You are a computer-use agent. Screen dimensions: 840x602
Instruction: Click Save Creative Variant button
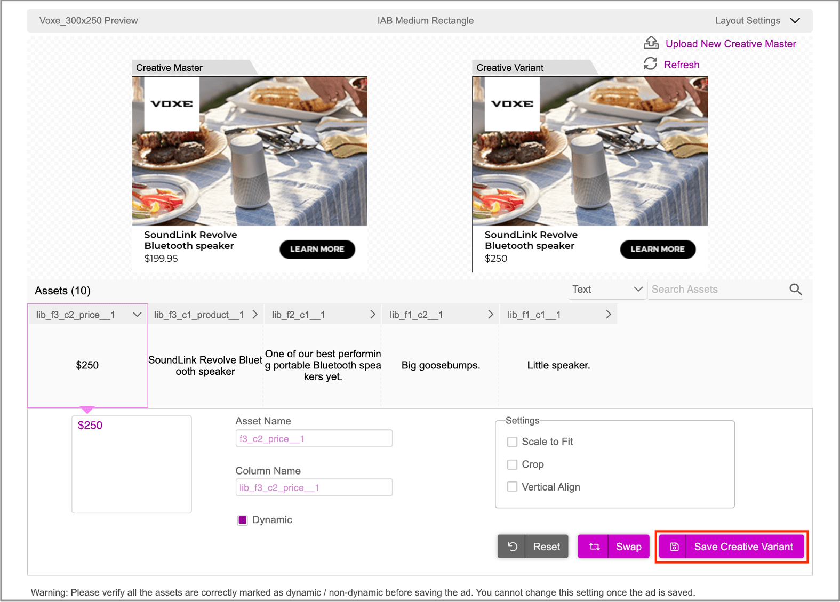(x=732, y=547)
